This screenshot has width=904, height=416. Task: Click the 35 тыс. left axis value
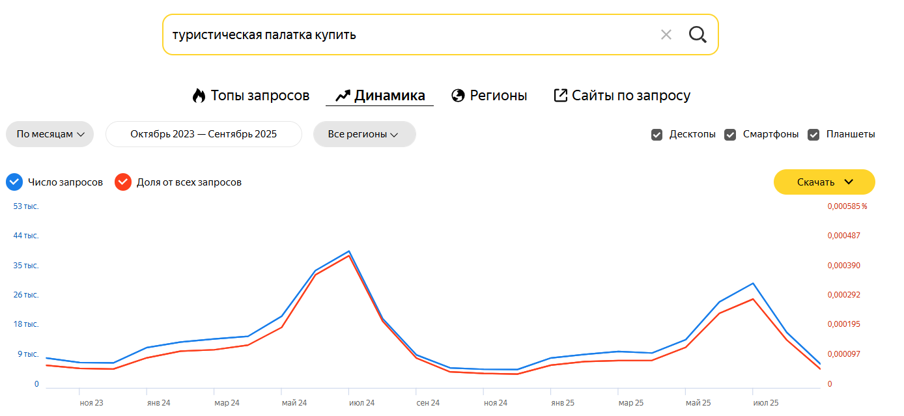click(x=26, y=266)
